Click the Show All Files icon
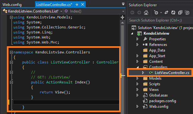193x114 pixels. coord(187,12)
